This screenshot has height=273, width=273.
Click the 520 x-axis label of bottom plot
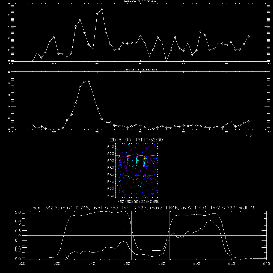point(57,264)
